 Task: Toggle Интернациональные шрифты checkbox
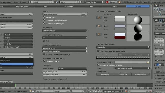click(x=98, y=65)
